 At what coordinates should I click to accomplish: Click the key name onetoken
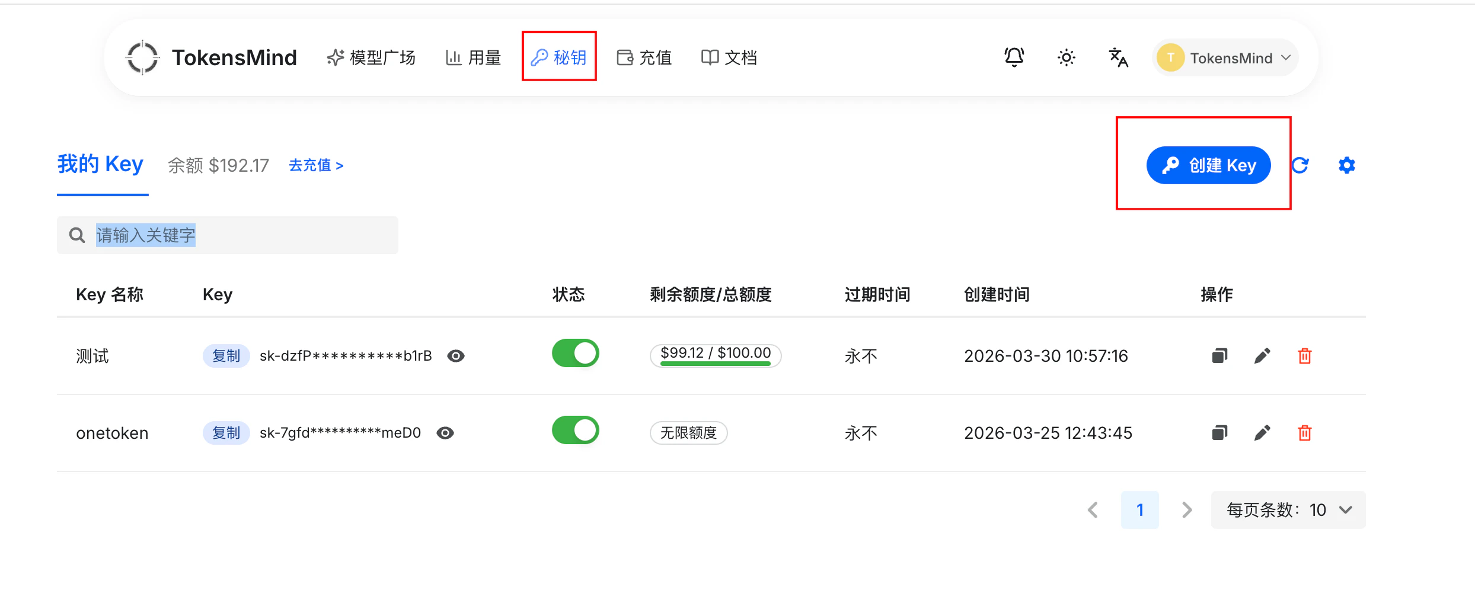point(112,433)
